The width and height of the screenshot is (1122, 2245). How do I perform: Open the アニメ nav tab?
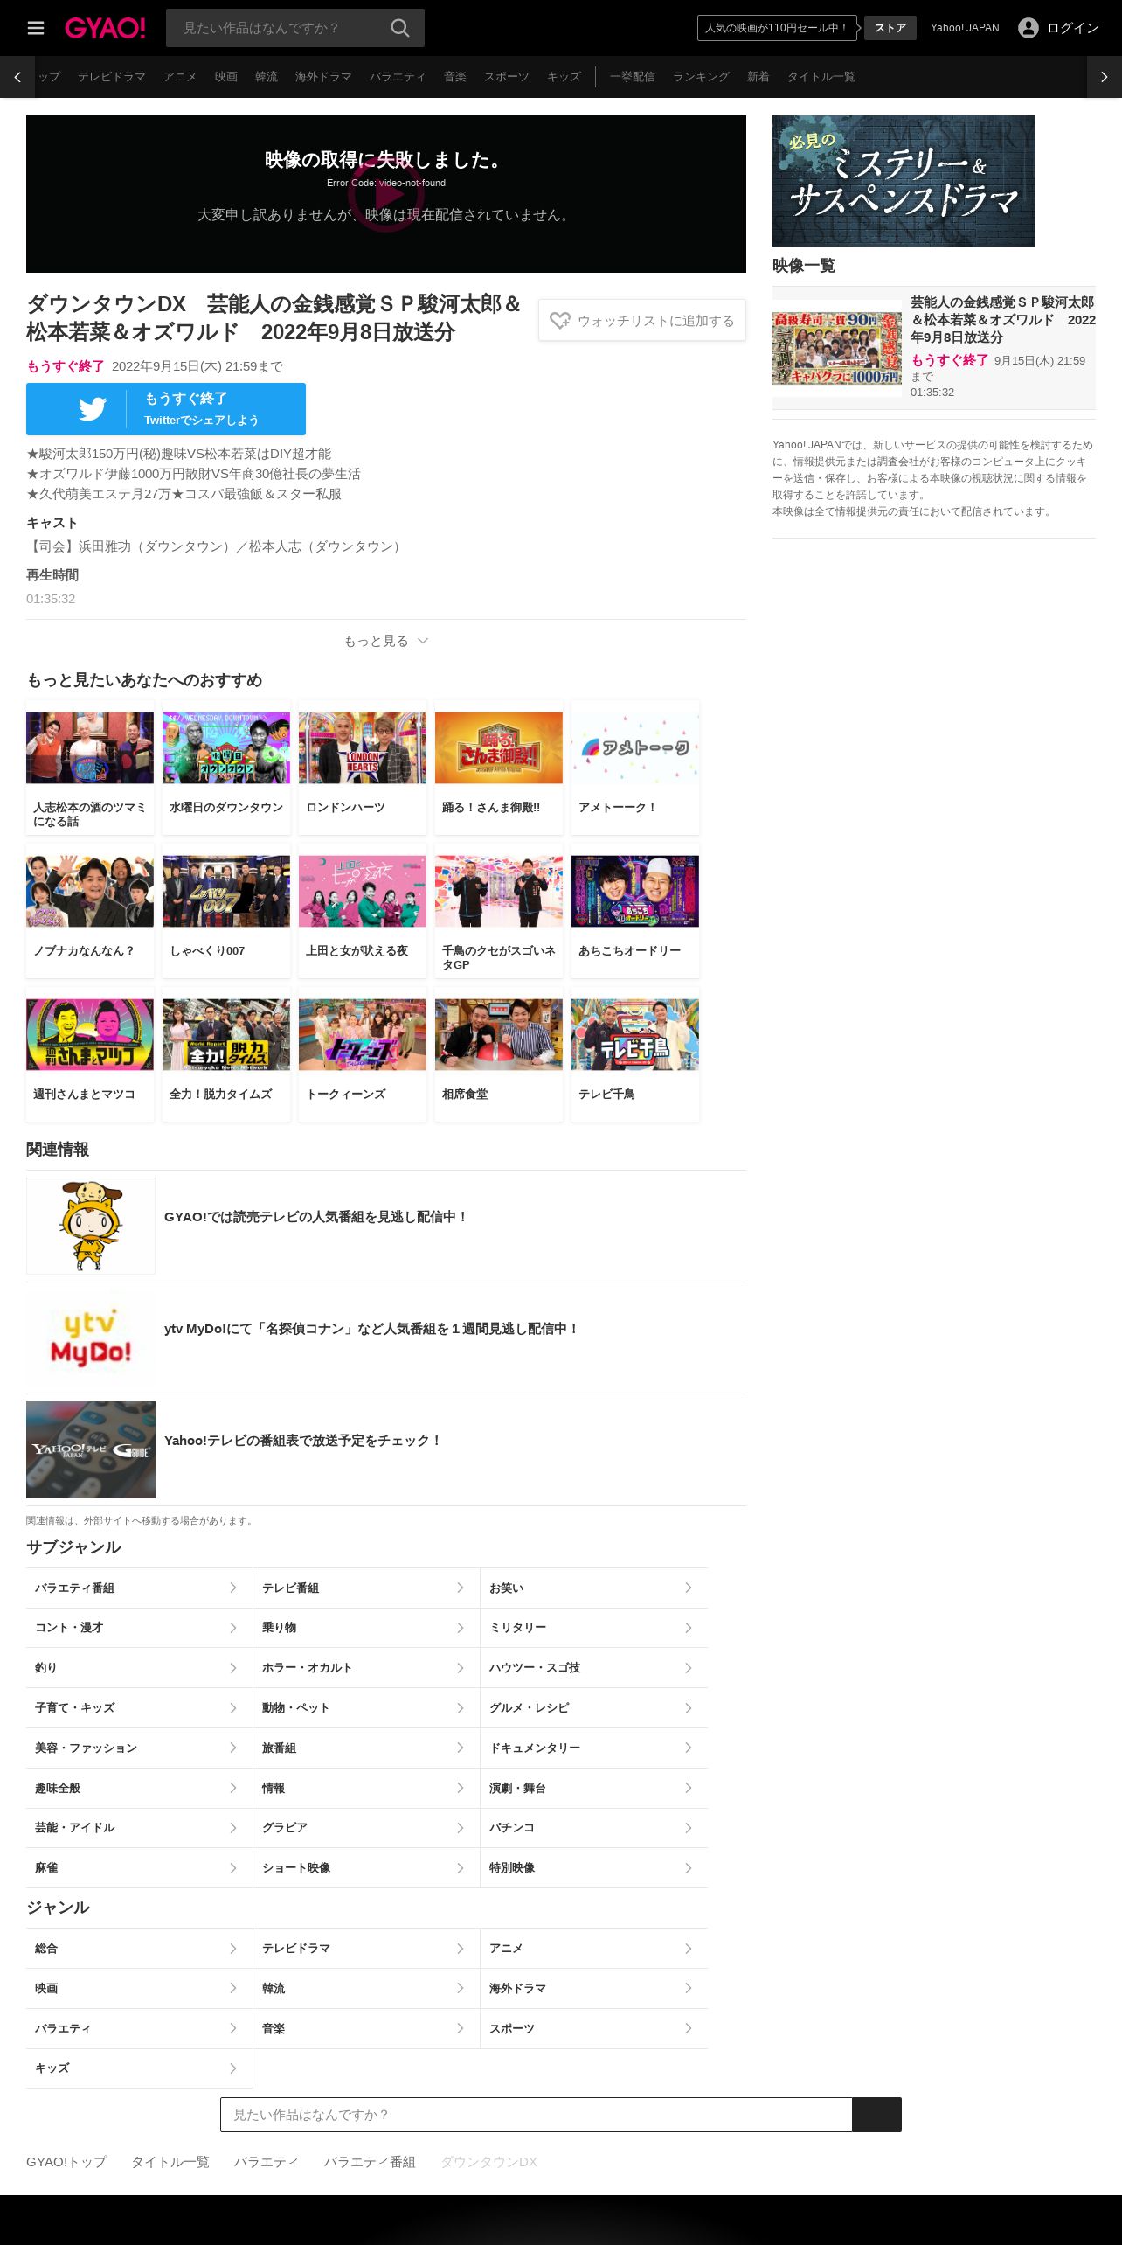click(x=180, y=77)
